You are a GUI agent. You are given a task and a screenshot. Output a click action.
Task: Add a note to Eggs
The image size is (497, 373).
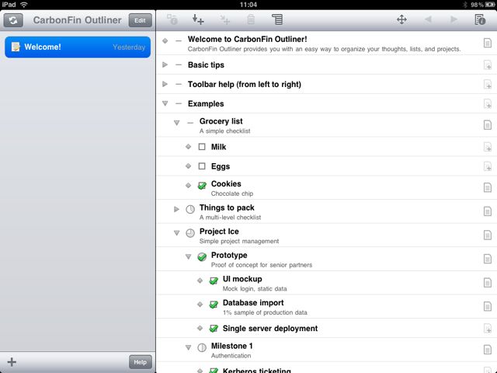[x=488, y=166]
